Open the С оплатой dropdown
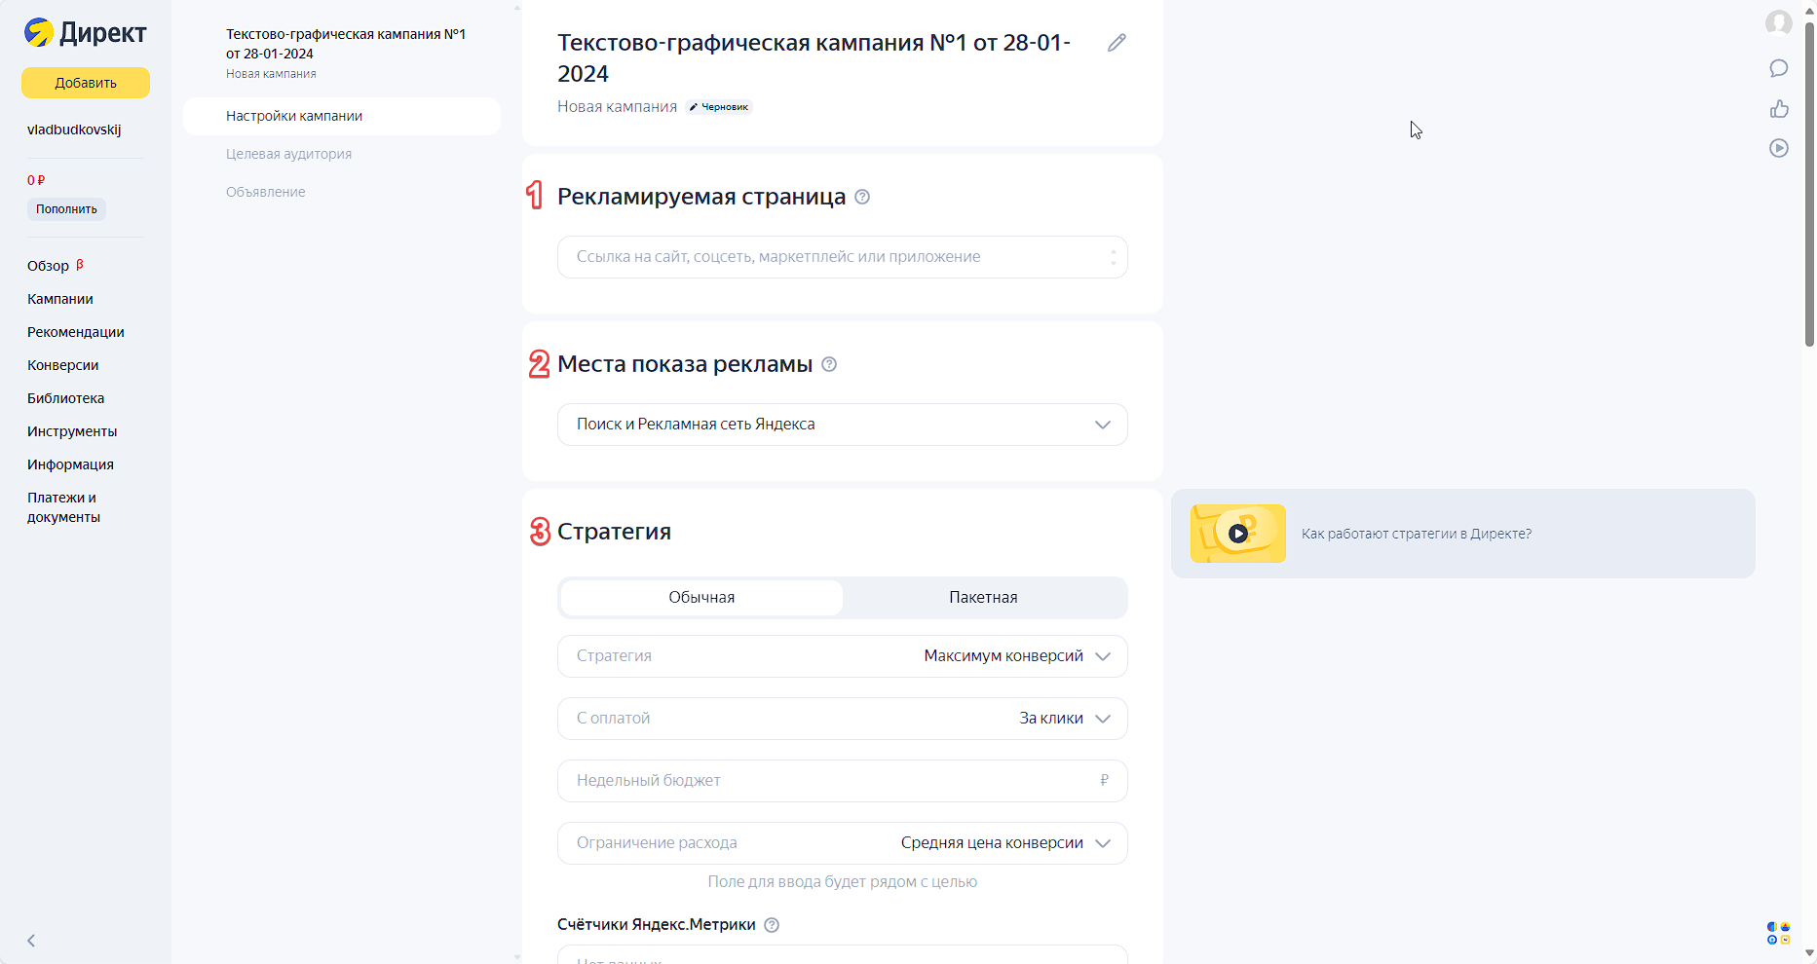1817x964 pixels. point(843,719)
